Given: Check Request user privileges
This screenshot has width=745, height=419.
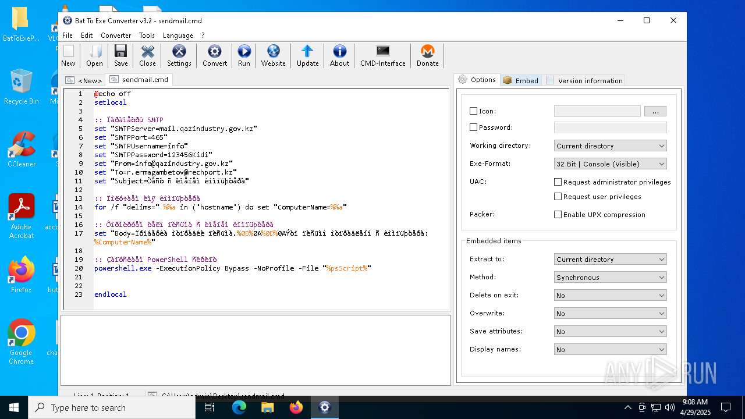Looking at the screenshot, I should coord(558,197).
